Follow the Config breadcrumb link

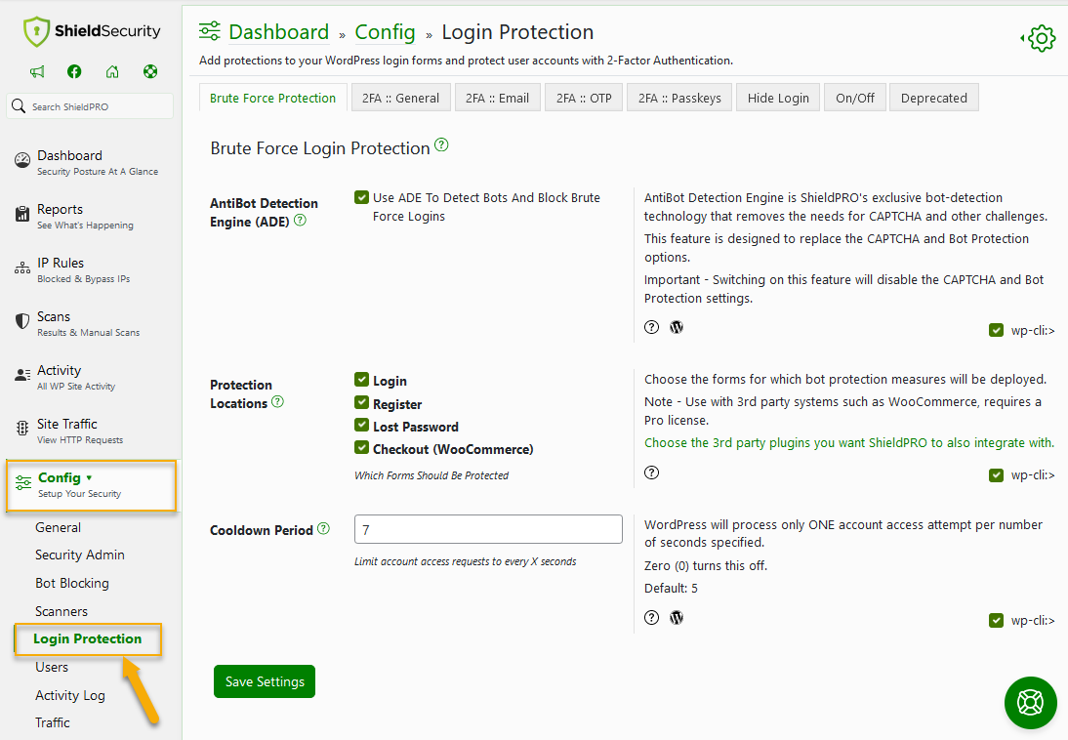385,32
